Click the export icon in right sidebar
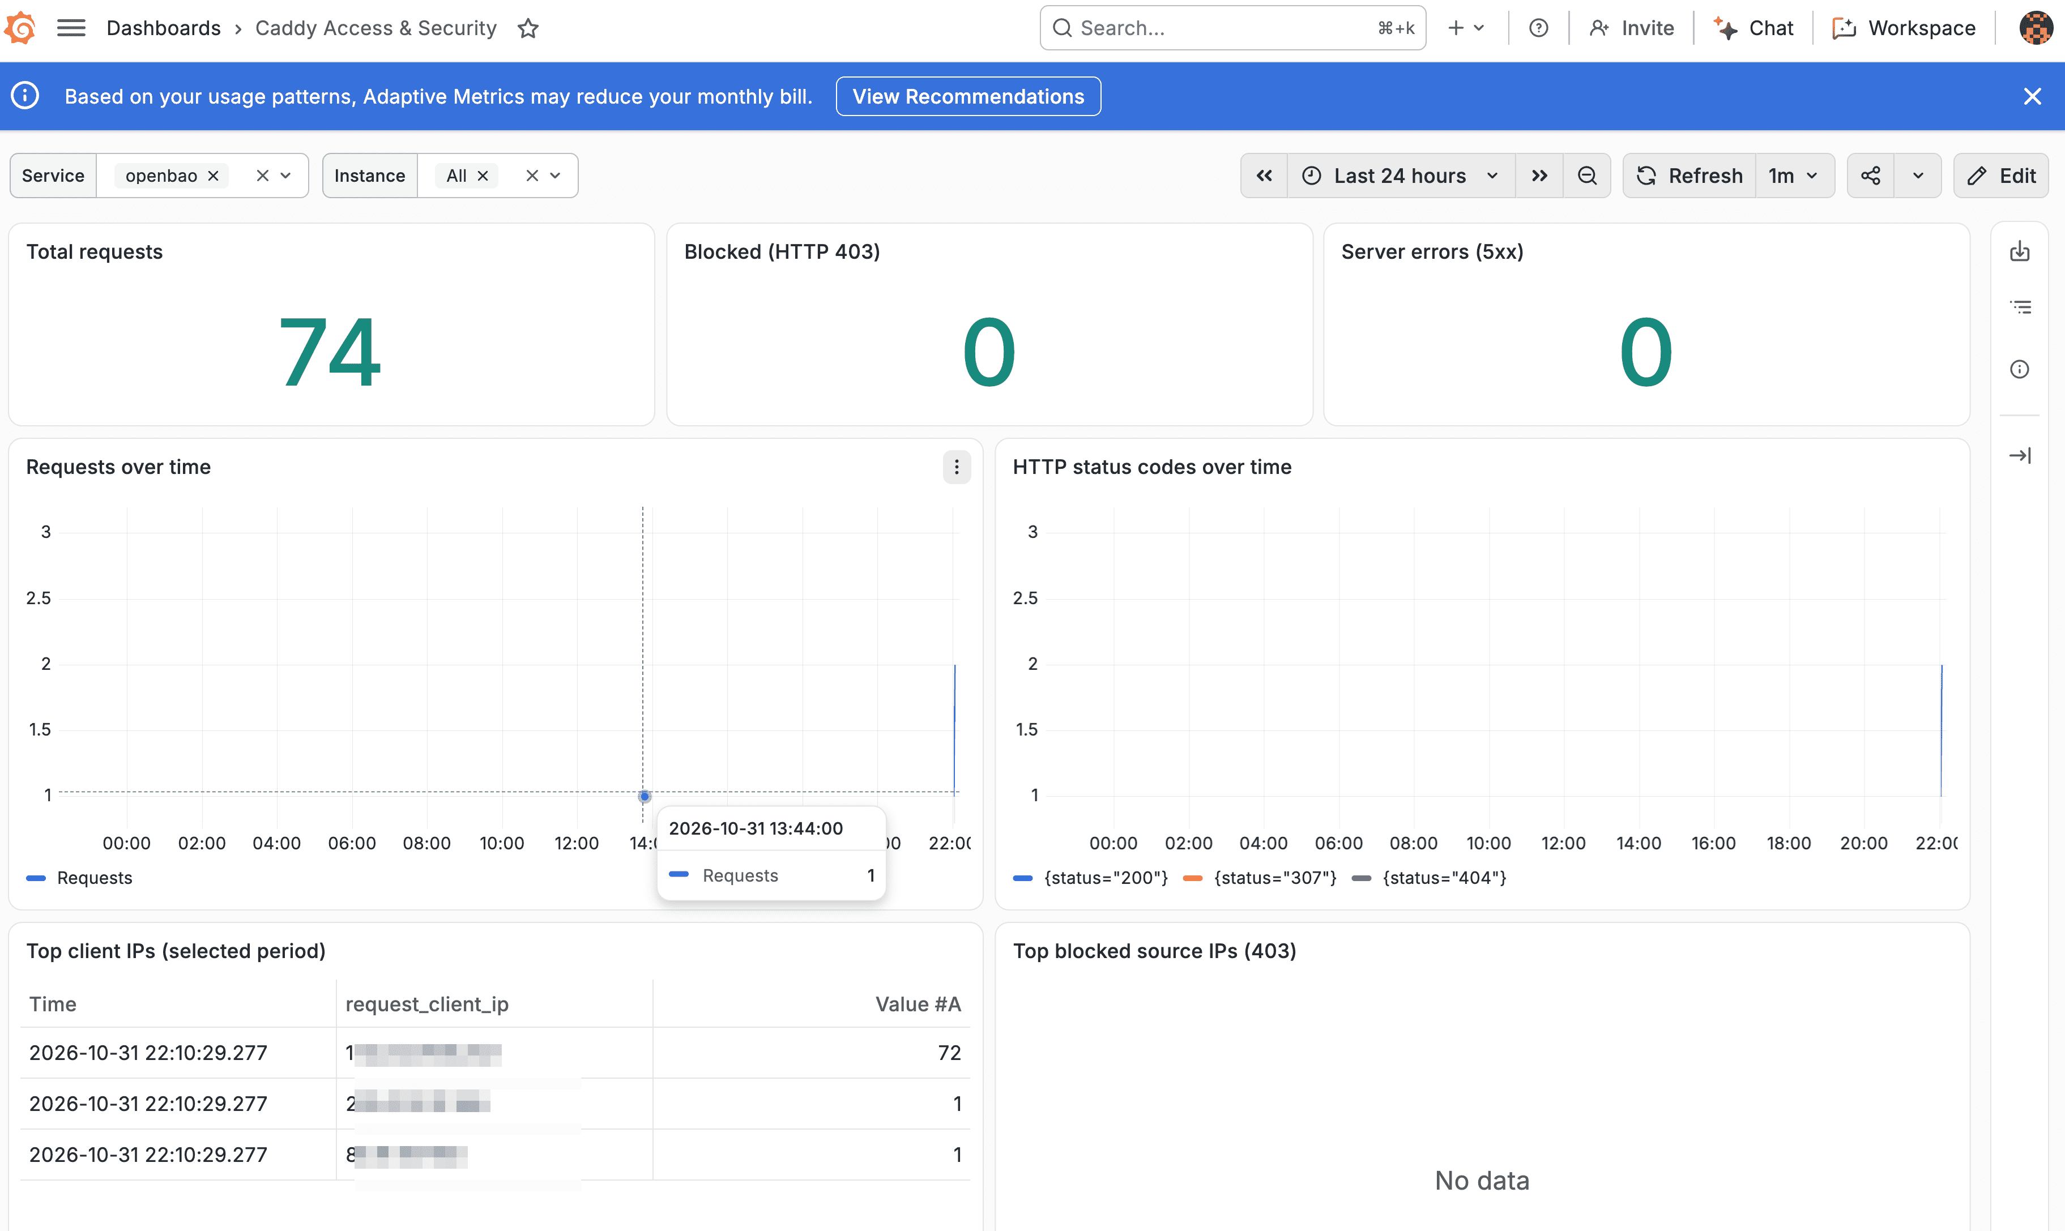The width and height of the screenshot is (2065, 1231). (x=2019, y=251)
